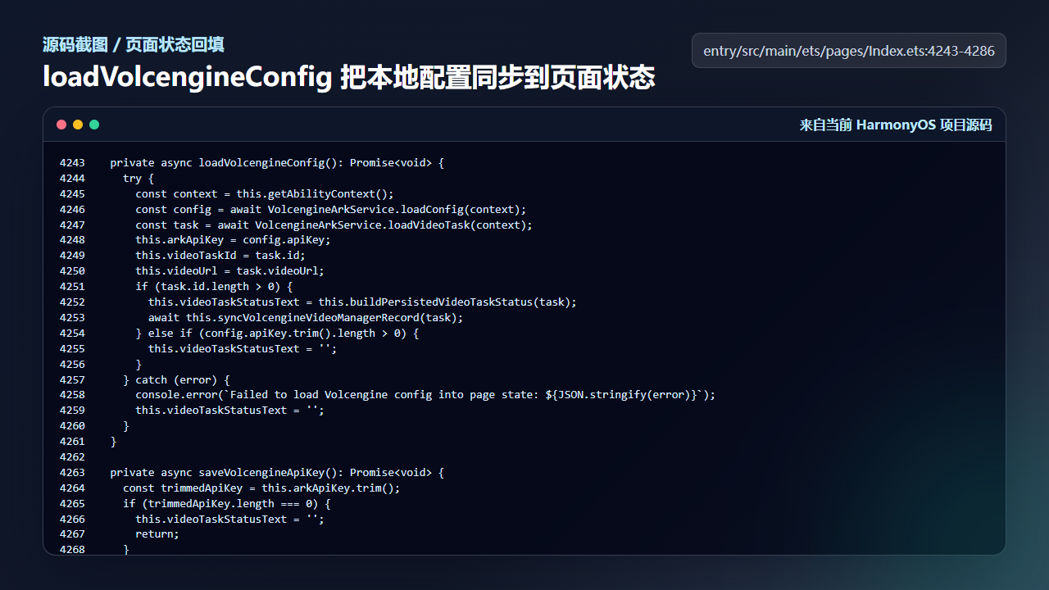Click the buildPersistedVideoTaskStatus(task) line

[x=363, y=302]
